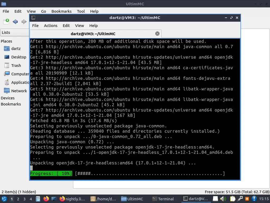
Task: Click the 2 item(s) (1 hidden) status text
Action: point(19,192)
